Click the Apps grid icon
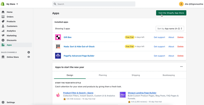The height and width of the screenshot is (105, 204). (3, 45)
